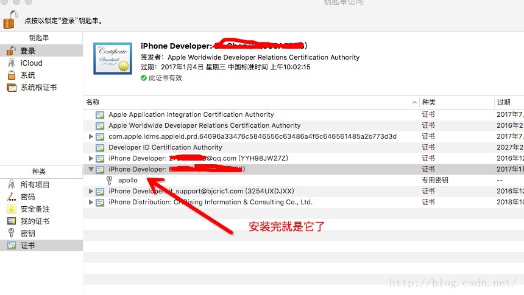
Task: Sort the list by the 过期 column header
Action: point(509,102)
